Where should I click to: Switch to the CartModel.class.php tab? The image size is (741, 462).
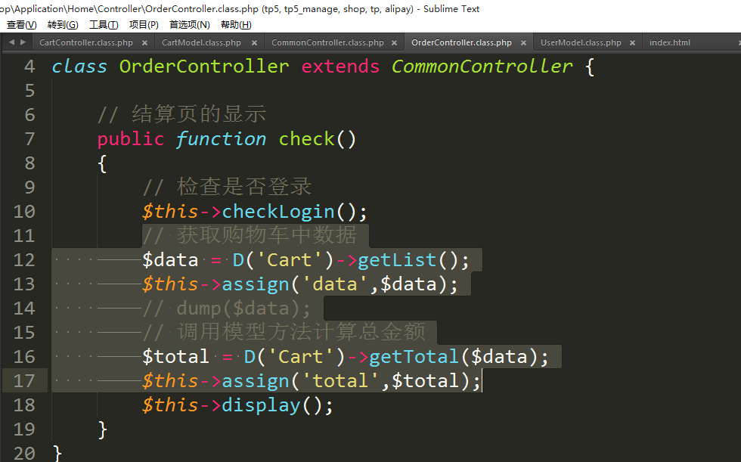pos(201,43)
